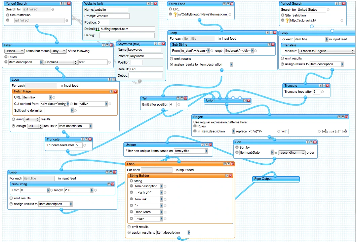Add a new Sort by field
The width and height of the screenshot is (356, 242).
coord(237,148)
